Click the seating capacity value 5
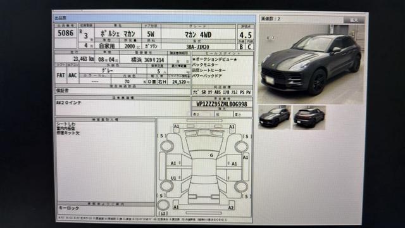The width and height of the screenshot is (405, 228). coord(158,71)
